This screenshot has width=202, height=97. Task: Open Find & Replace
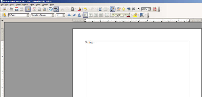[118, 9]
